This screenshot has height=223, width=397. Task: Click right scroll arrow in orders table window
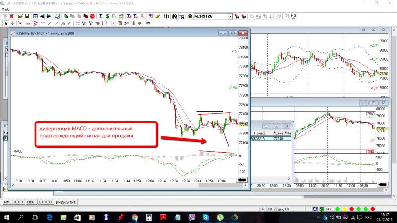pyautogui.click(x=289, y=179)
